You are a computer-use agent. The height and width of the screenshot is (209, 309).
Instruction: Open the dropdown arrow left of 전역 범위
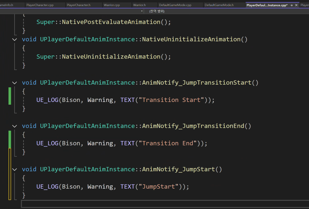[x=142, y=11]
